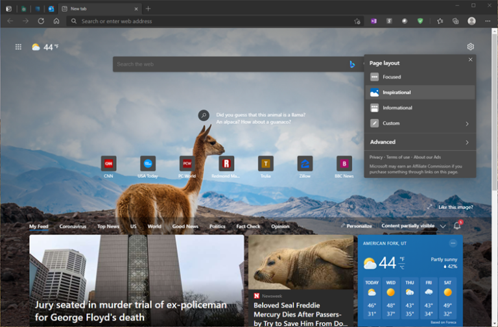Close the New tab browser tab

coord(136,9)
